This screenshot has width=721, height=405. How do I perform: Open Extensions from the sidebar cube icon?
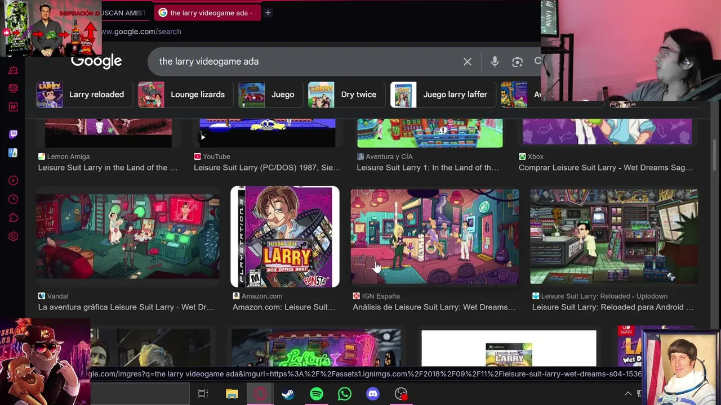pos(13,218)
